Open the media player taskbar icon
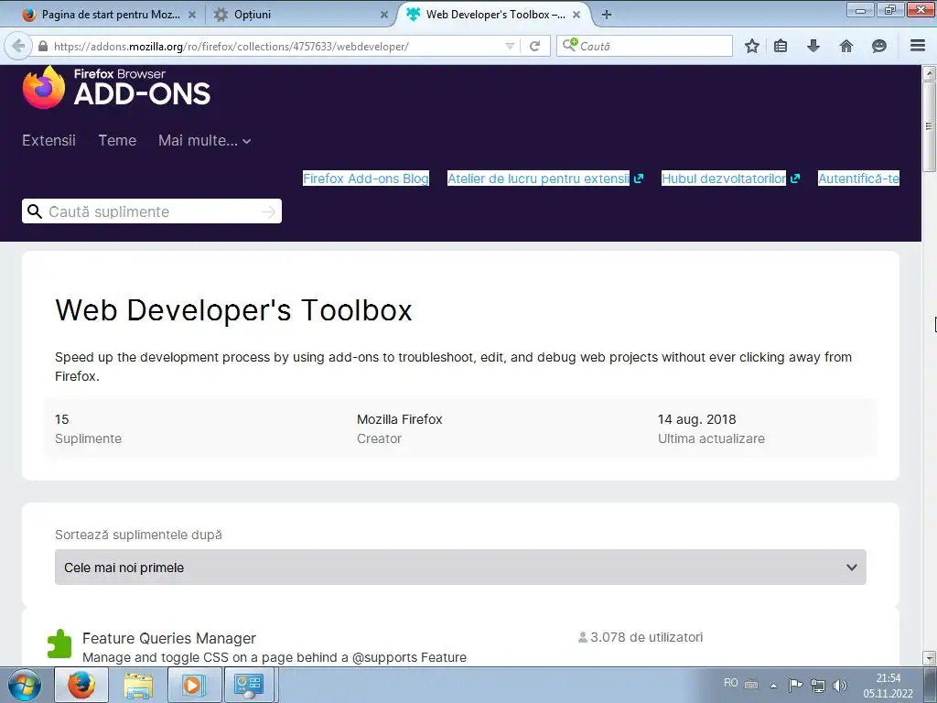 click(194, 685)
